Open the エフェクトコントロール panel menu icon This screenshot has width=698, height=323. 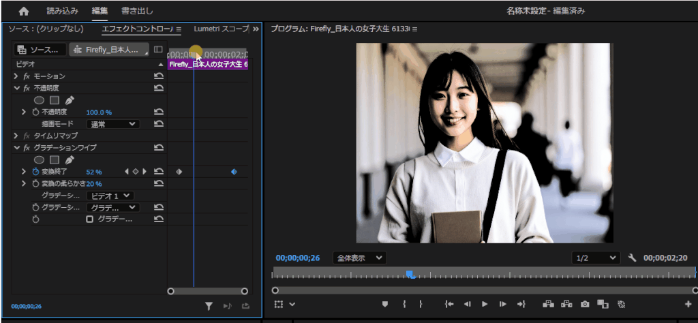pos(179,29)
